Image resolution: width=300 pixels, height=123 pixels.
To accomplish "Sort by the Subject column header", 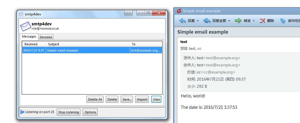I will click(x=88, y=44).
